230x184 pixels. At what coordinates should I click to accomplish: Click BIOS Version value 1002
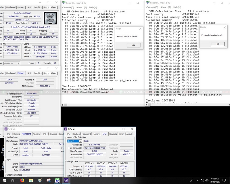point(41,167)
